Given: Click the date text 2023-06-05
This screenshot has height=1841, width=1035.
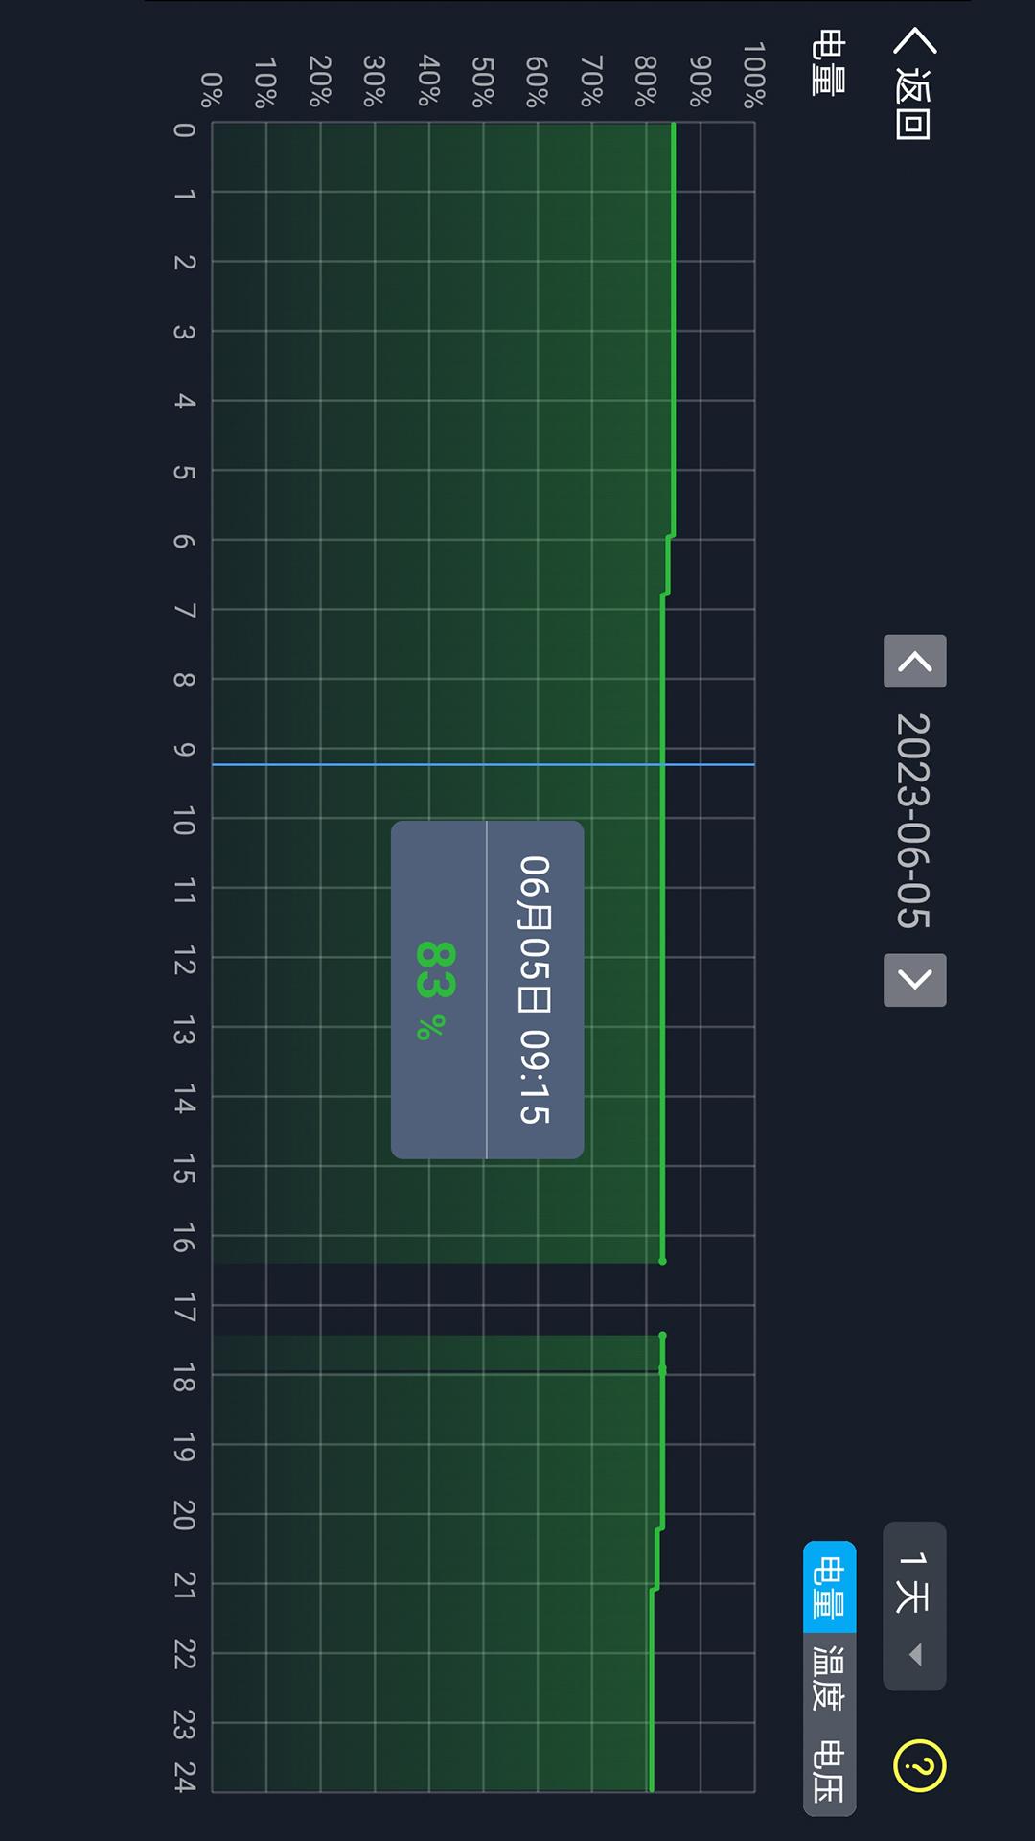Looking at the screenshot, I should click(x=913, y=821).
